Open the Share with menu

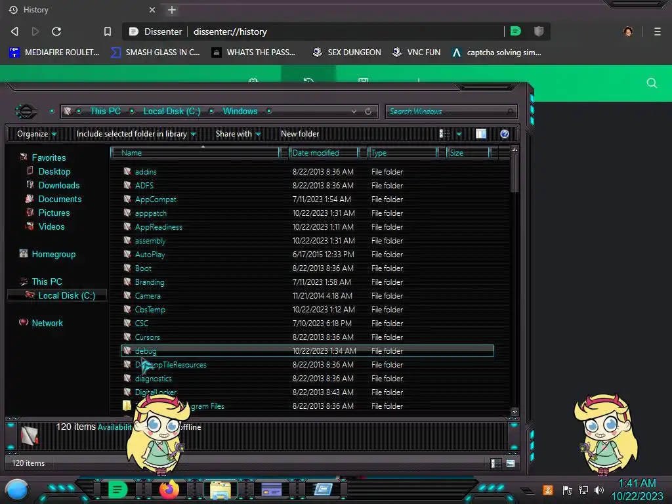[238, 134]
